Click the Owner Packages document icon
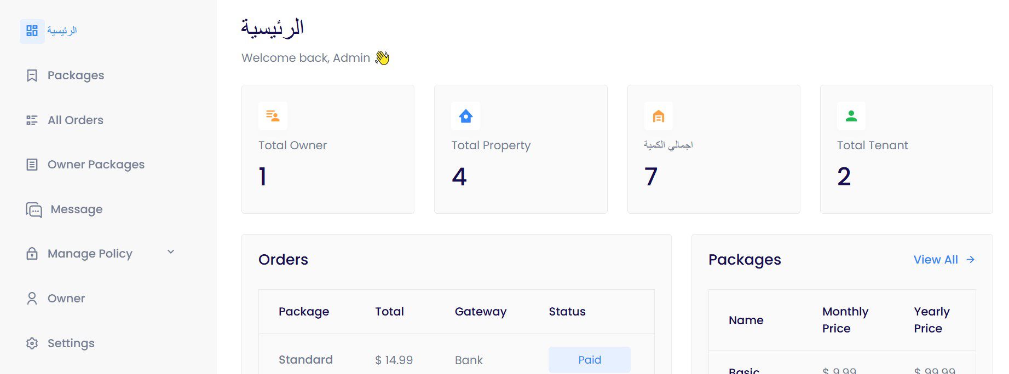1009x374 pixels. point(32,165)
